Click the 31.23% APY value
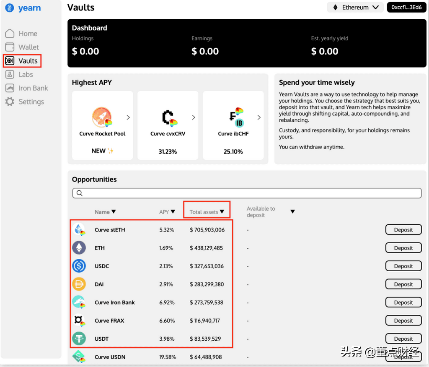 pyautogui.click(x=168, y=152)
